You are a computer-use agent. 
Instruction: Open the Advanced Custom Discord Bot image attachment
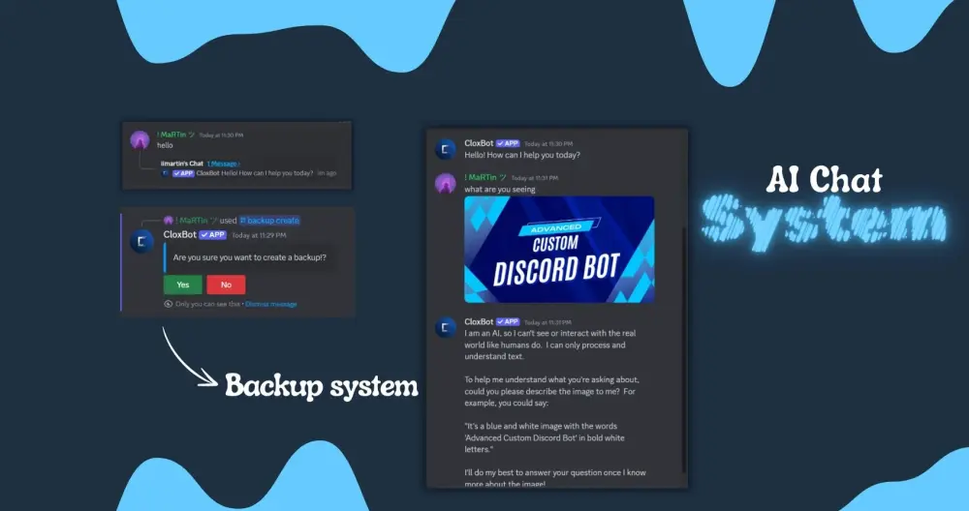click(x=559, y=250)
